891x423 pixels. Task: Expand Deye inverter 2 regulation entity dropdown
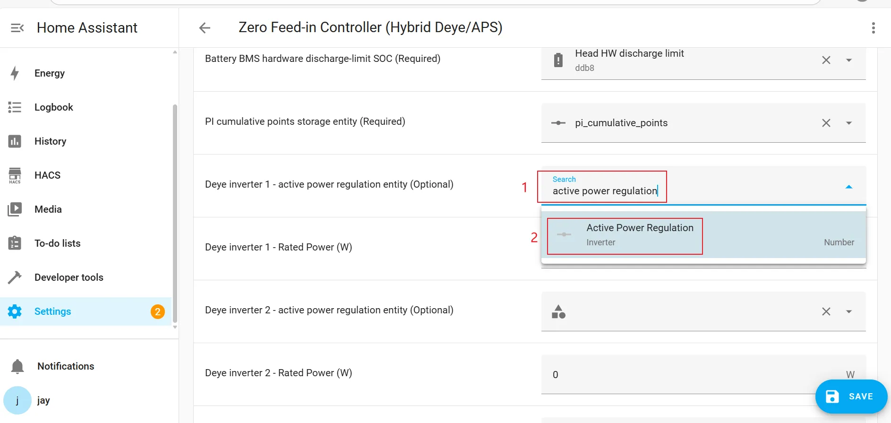(848, 311)
